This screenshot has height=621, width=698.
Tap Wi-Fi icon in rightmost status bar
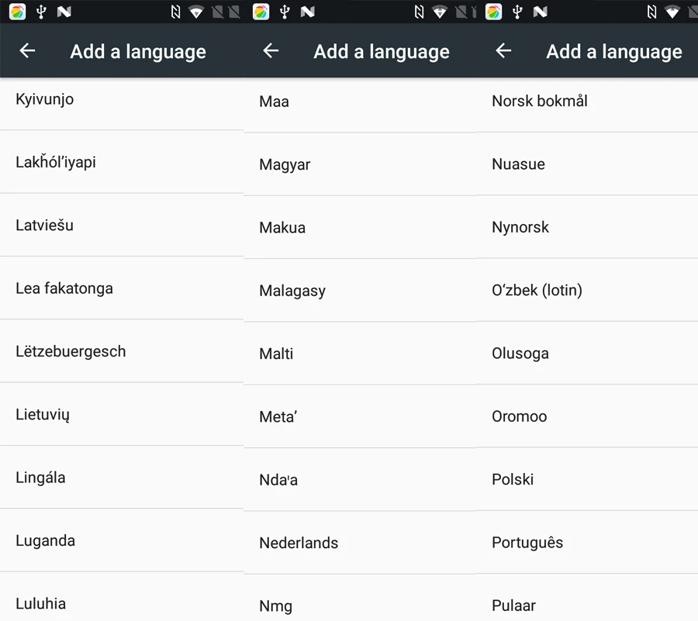coord(672,12)
